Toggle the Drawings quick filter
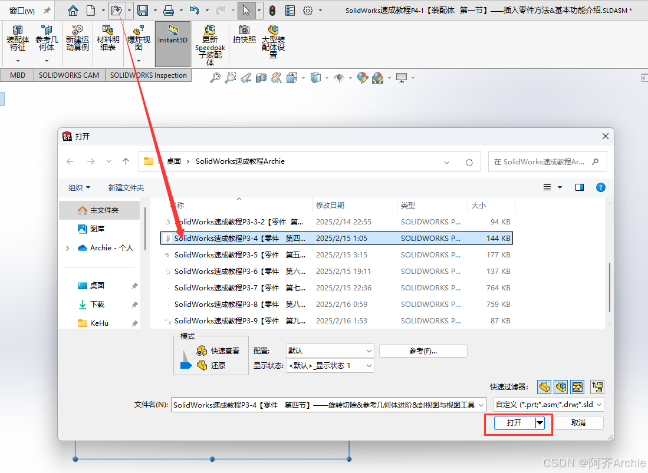This screenshot has width=648, height=473. click(x=577, y=387)
